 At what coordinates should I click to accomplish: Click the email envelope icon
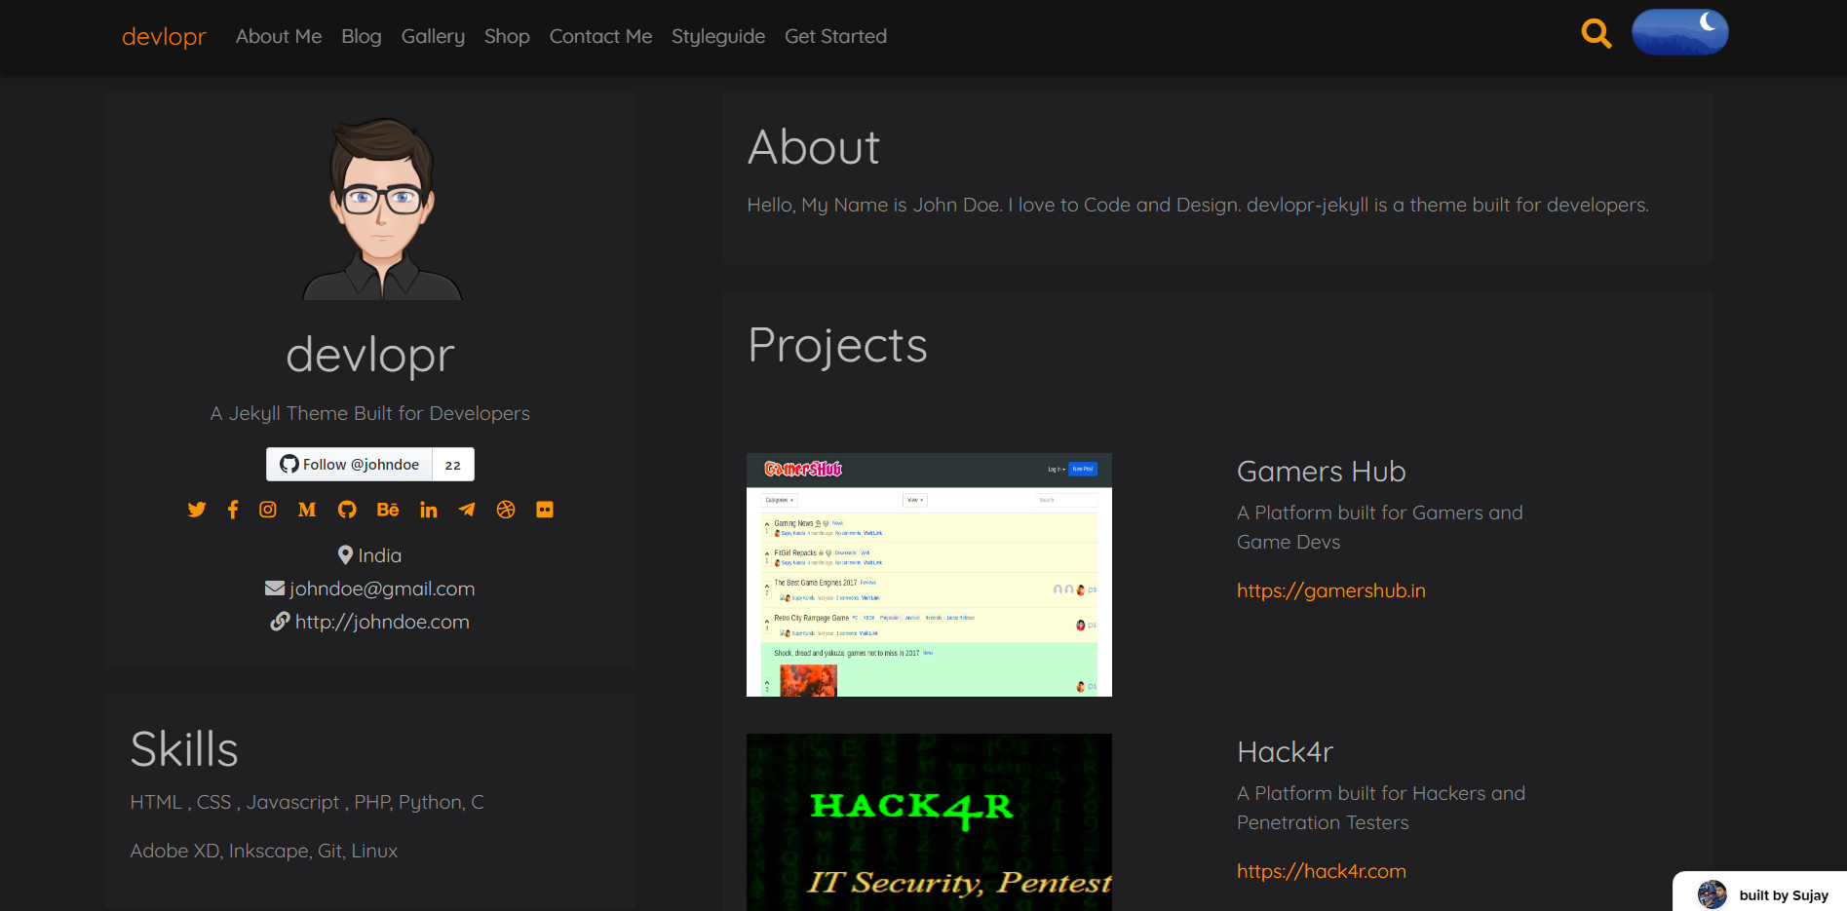276,588
